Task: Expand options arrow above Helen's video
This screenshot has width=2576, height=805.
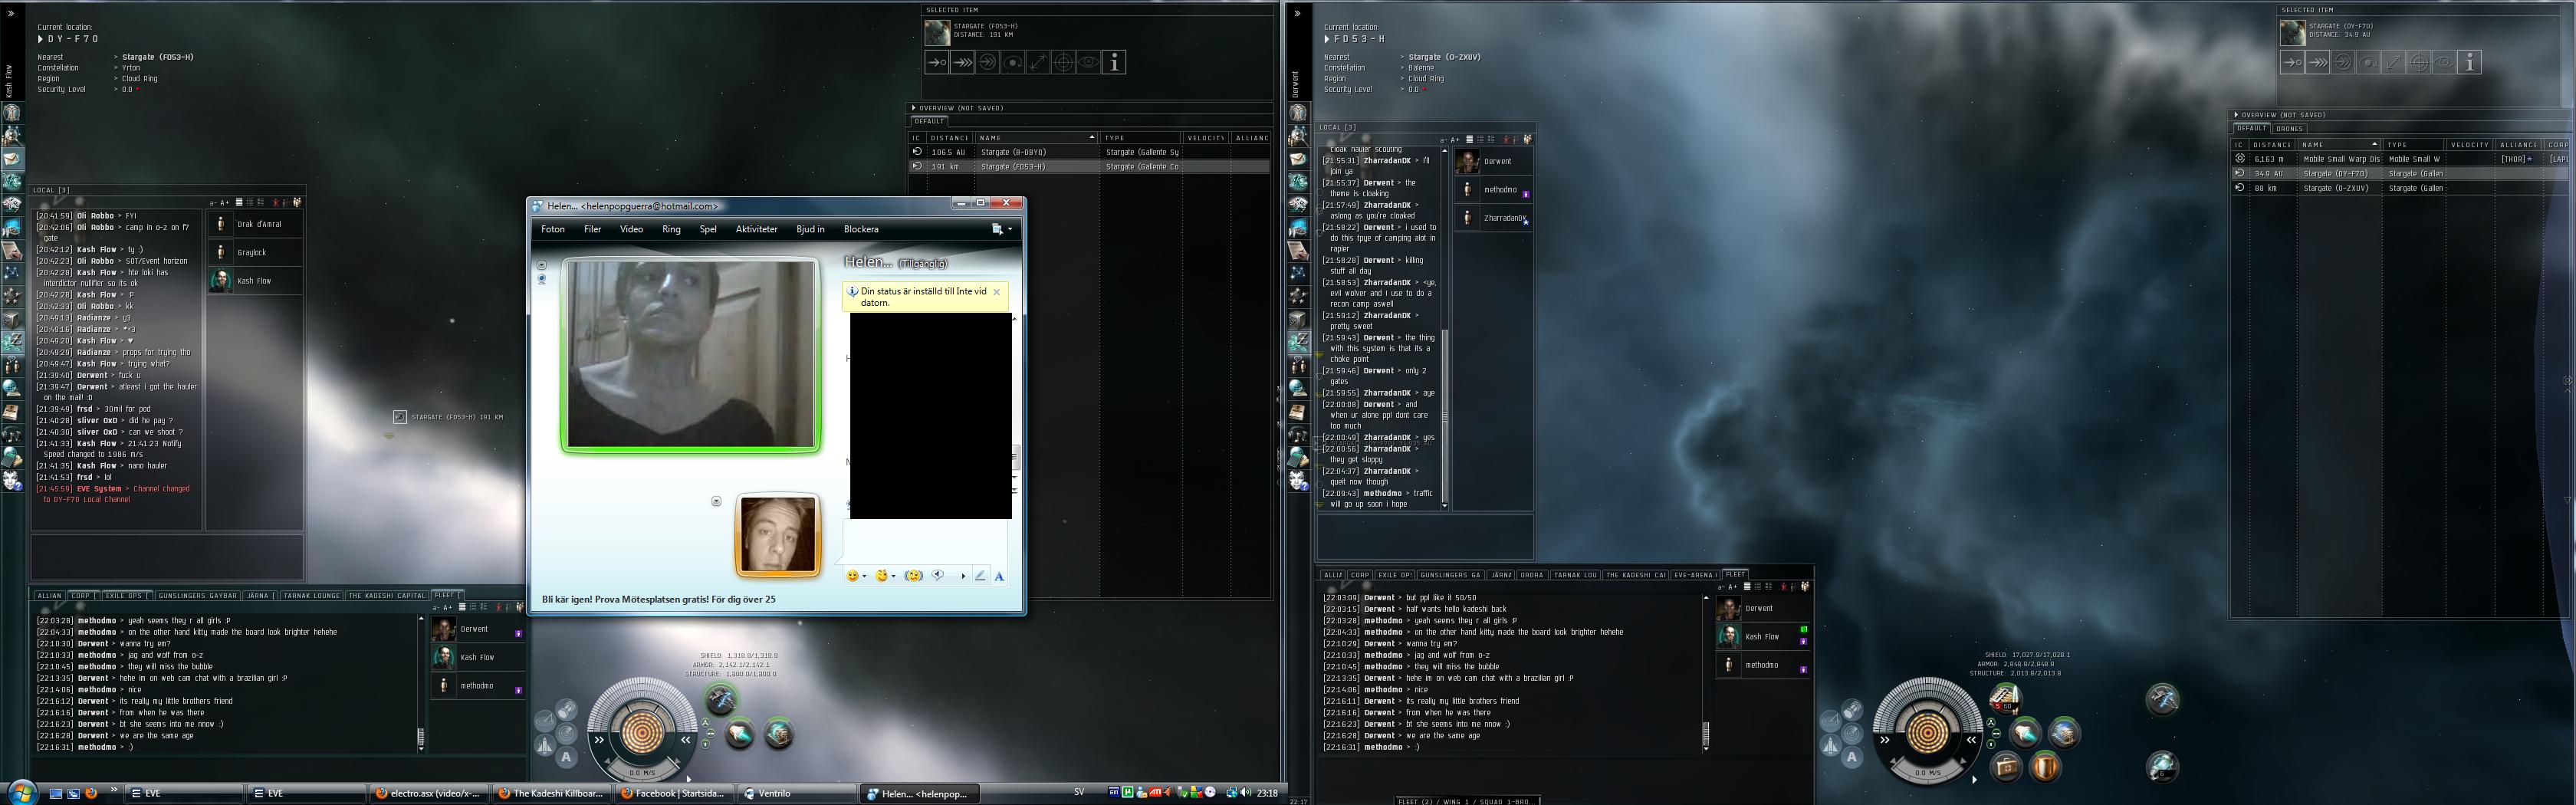Action: 542,266
